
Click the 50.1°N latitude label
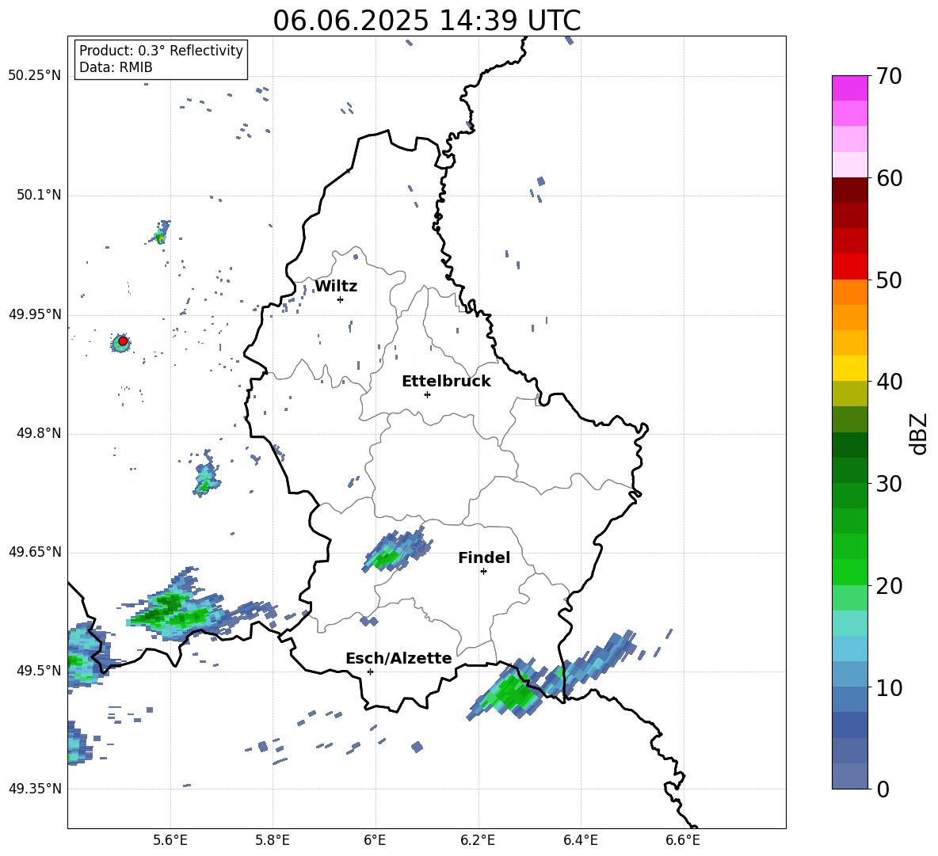[x=39, y=195]
